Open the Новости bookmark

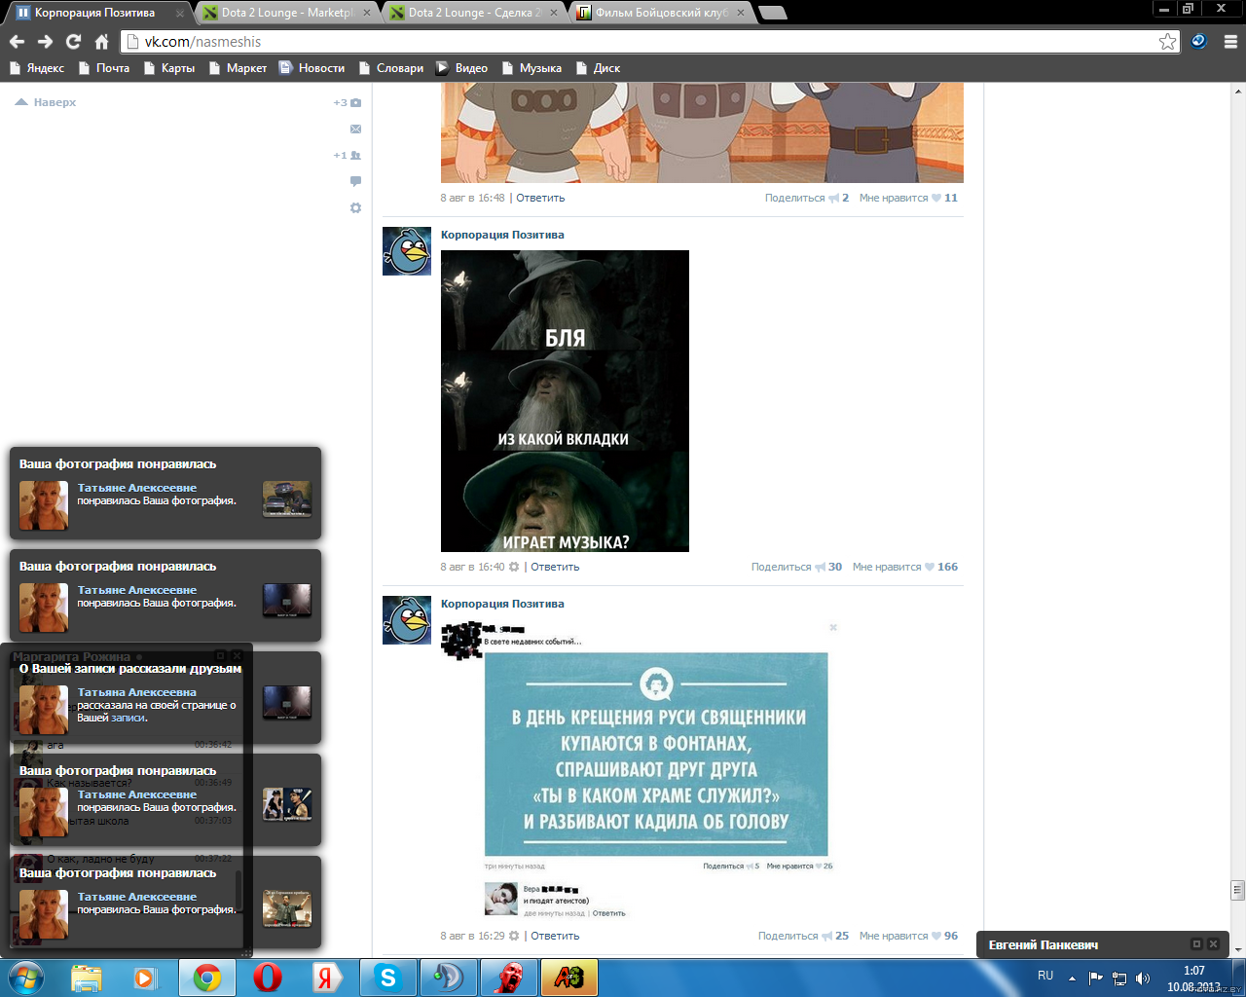click(x=312, y=68)
